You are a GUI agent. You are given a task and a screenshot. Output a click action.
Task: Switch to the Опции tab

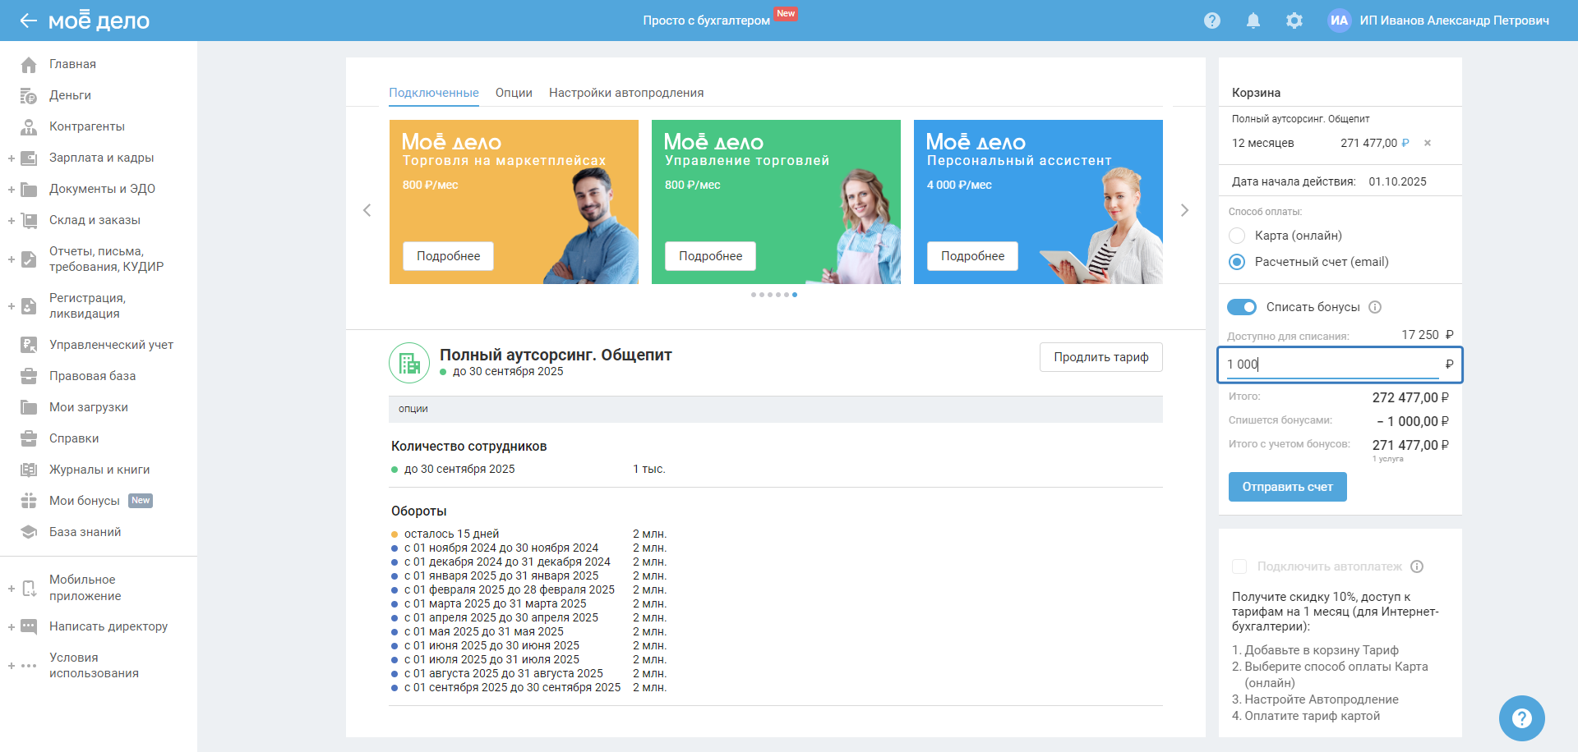tap(514, 93)
